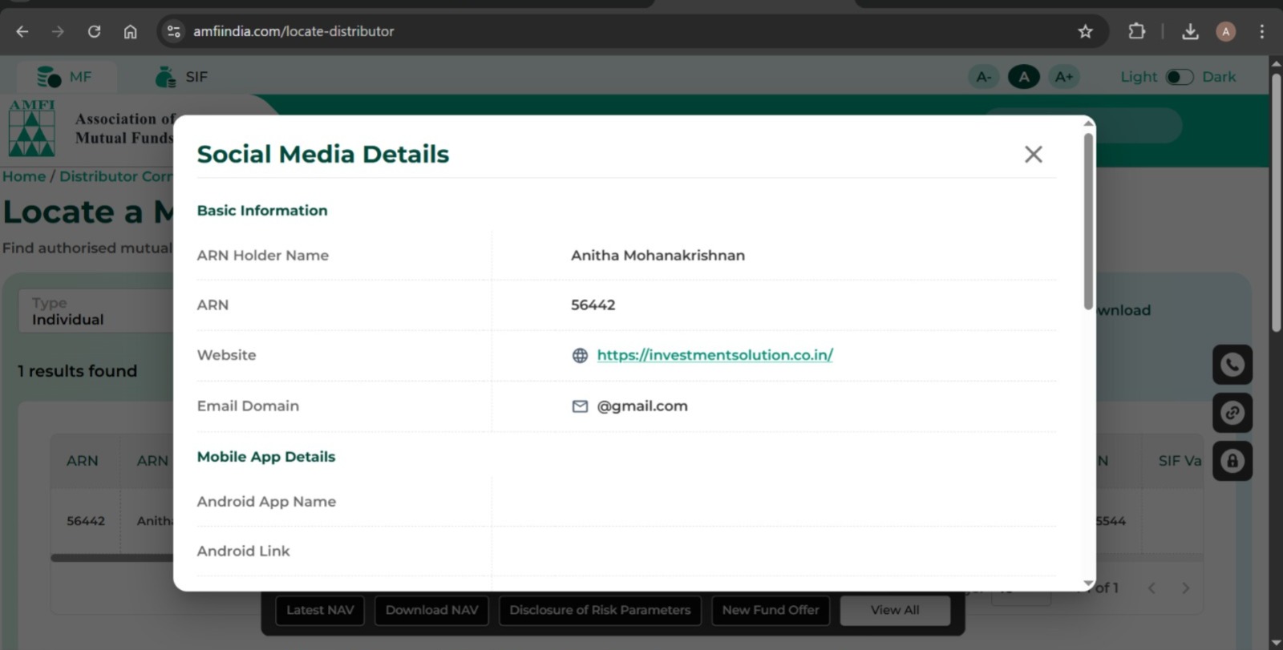This screenshot has width=1283, height=650.
Task: Click the Mobile App Details heading
Action: point(266,457)
